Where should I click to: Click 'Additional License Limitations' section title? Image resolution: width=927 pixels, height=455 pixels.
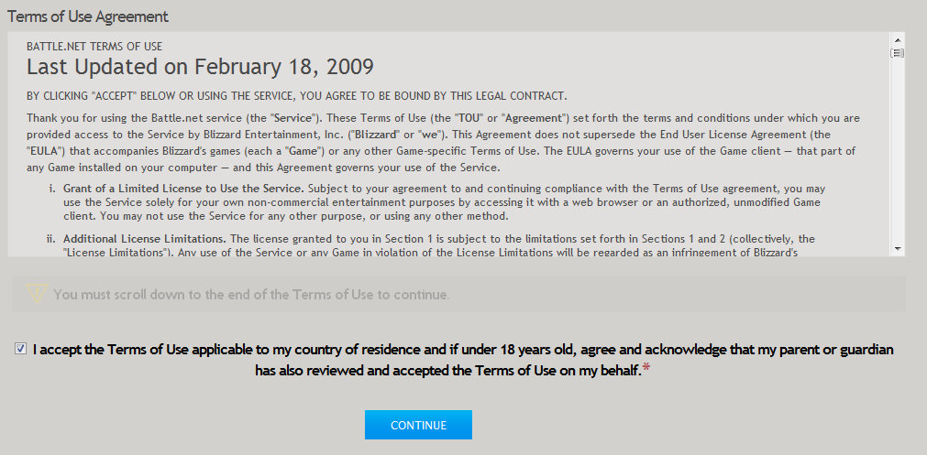pyautogui.click(x=144, y=239)
